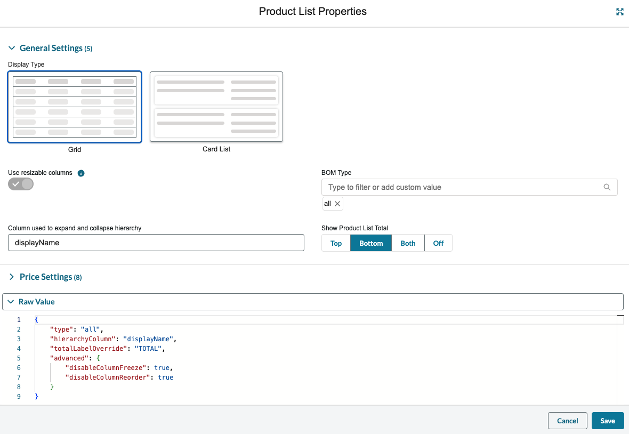Set Show Product List Total to Top
629x434 pixels.
[336, 243]
